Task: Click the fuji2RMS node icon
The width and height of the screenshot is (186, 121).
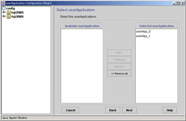Action: [x=8, y=12]
